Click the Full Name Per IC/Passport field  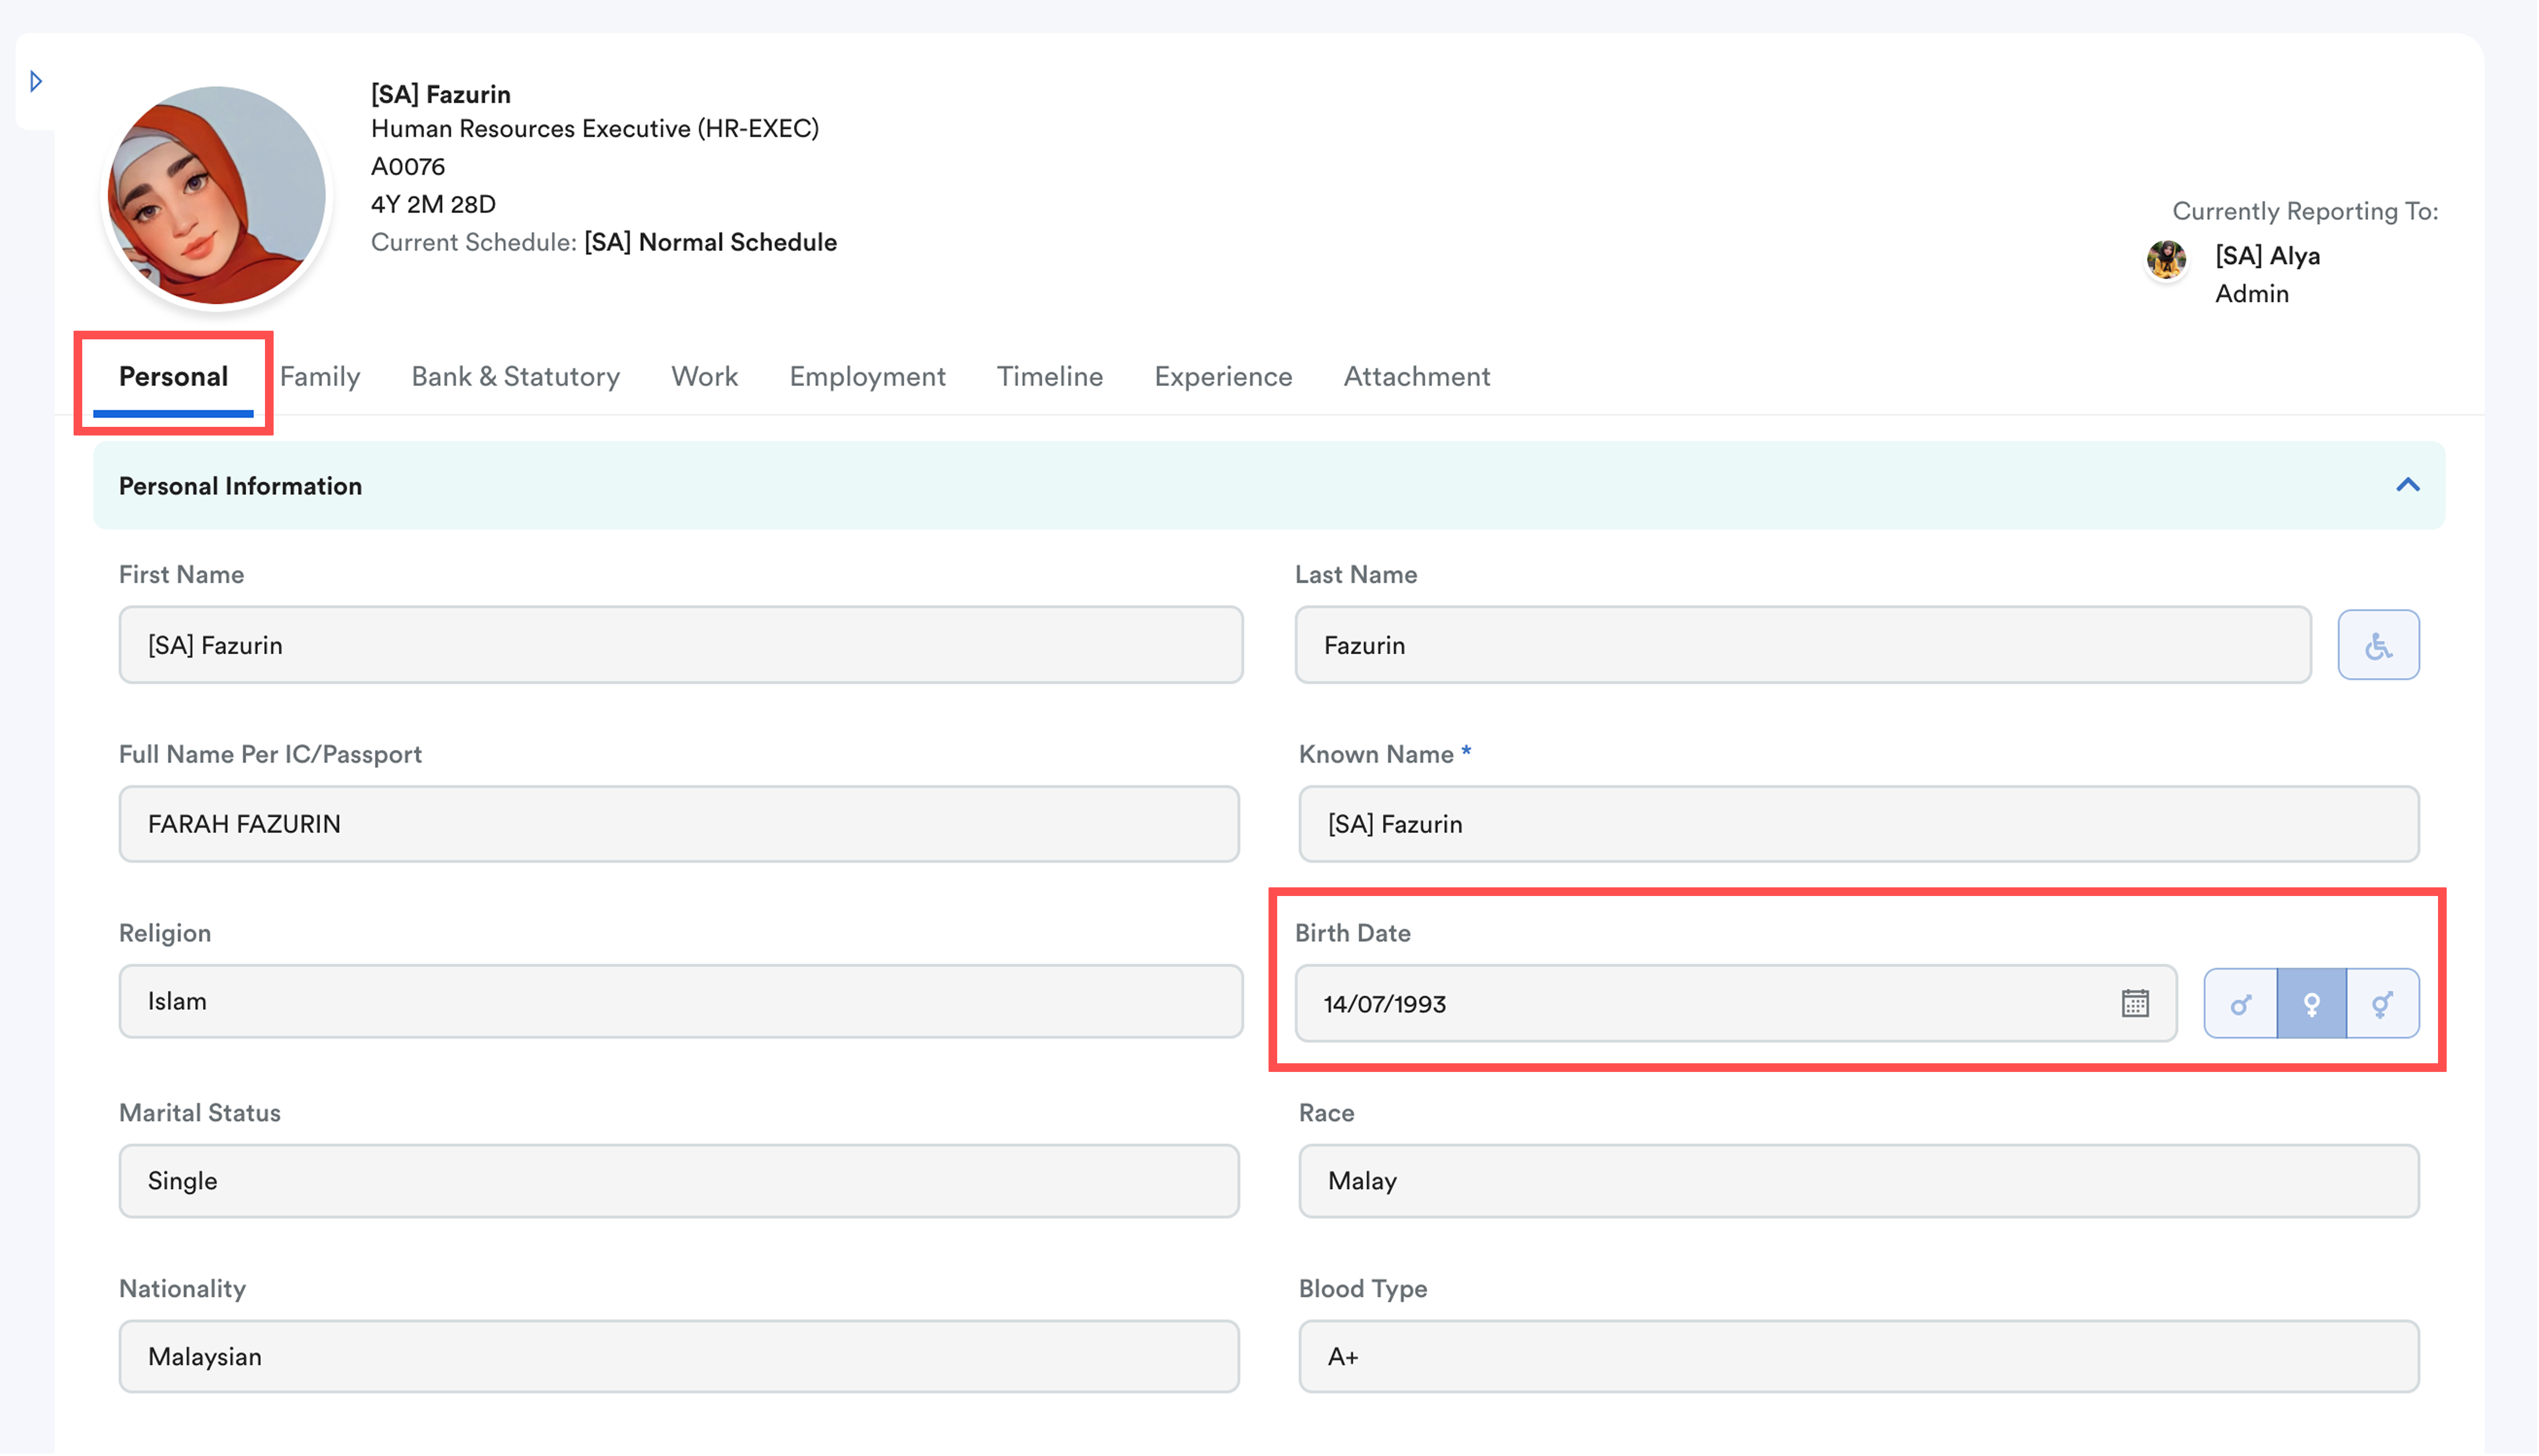[678, 824]
